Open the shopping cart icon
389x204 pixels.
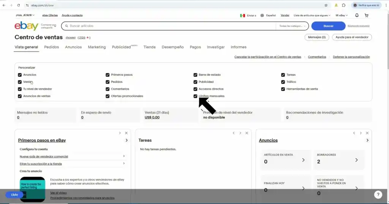click(x=367, y=16)
